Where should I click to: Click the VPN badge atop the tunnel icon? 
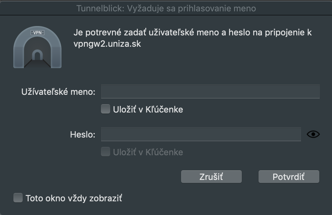[37, 33]
